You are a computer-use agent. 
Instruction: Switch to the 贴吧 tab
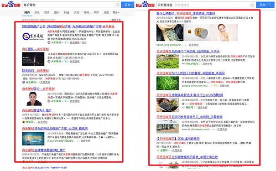(86, 12)
